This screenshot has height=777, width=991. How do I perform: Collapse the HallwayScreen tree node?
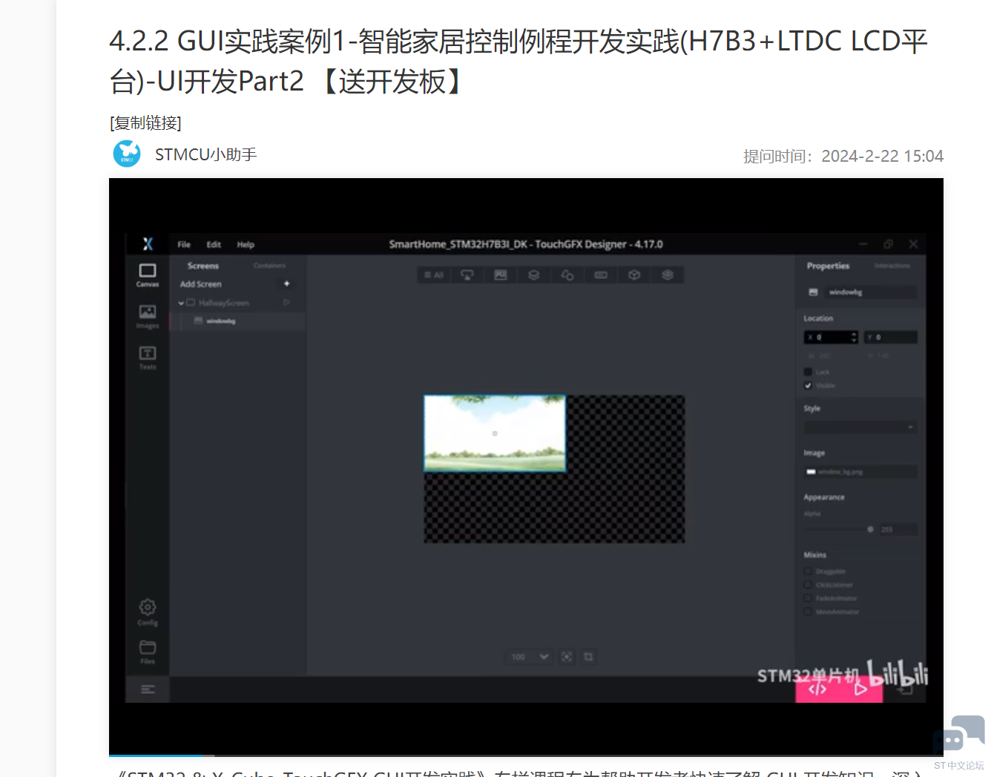pos(181,303)
